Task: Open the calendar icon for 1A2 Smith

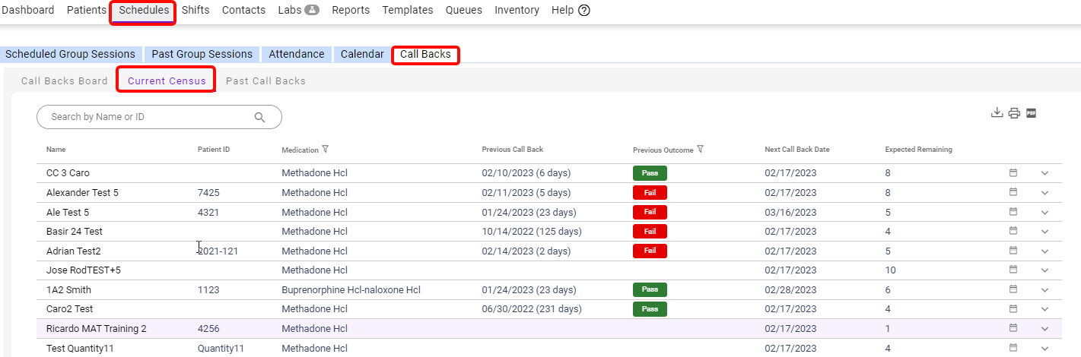Action: (1013, 289)
